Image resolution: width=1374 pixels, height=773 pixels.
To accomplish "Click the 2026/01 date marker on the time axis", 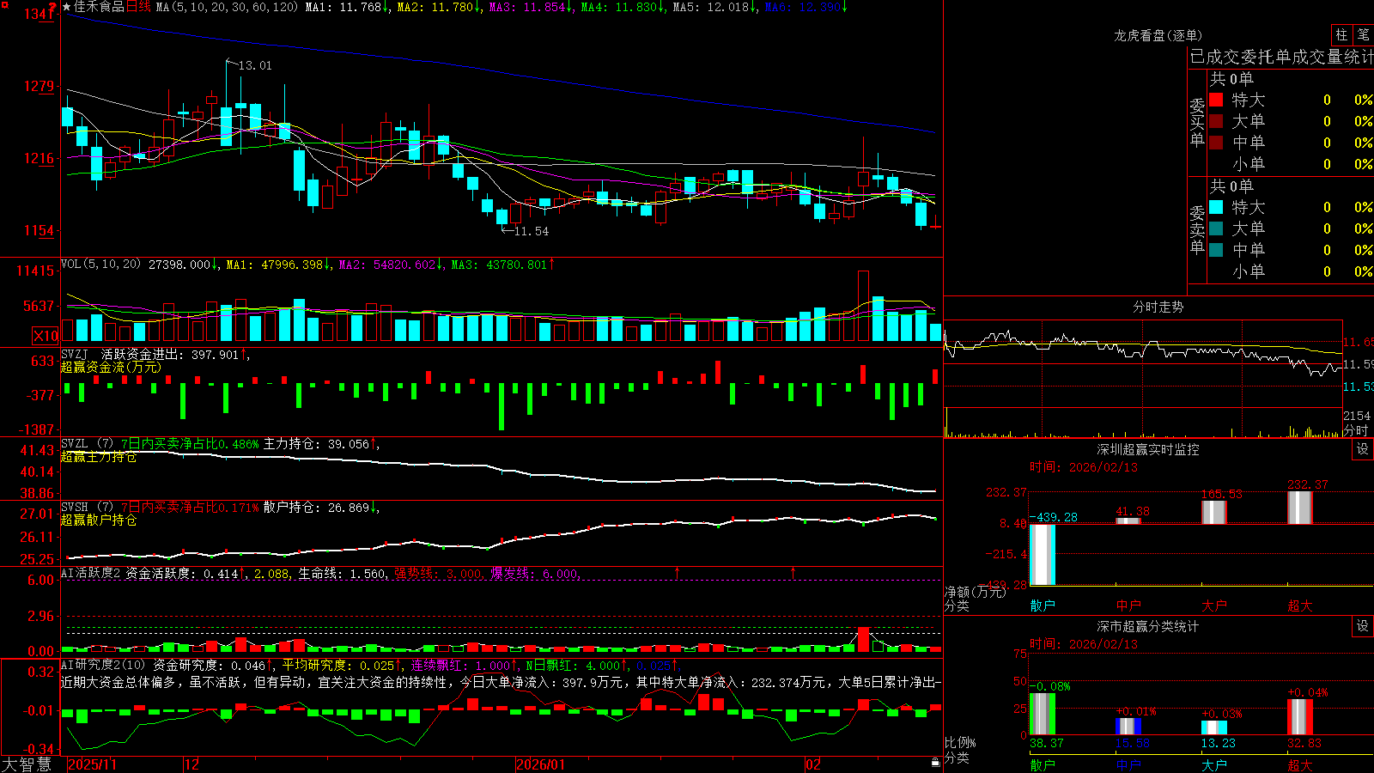I will pyautogui.click(x=541, y=764).
